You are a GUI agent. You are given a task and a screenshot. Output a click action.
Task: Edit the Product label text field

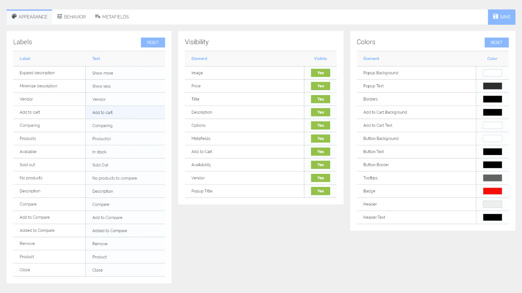pyautogui.click(x=125, y=257)
